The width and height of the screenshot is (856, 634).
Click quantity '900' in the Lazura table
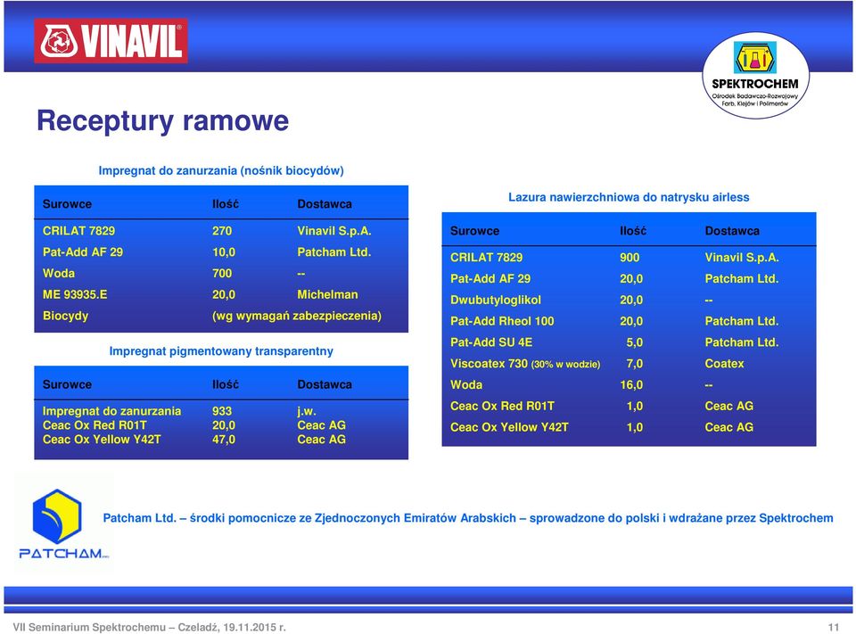click(x=630, y=257)
